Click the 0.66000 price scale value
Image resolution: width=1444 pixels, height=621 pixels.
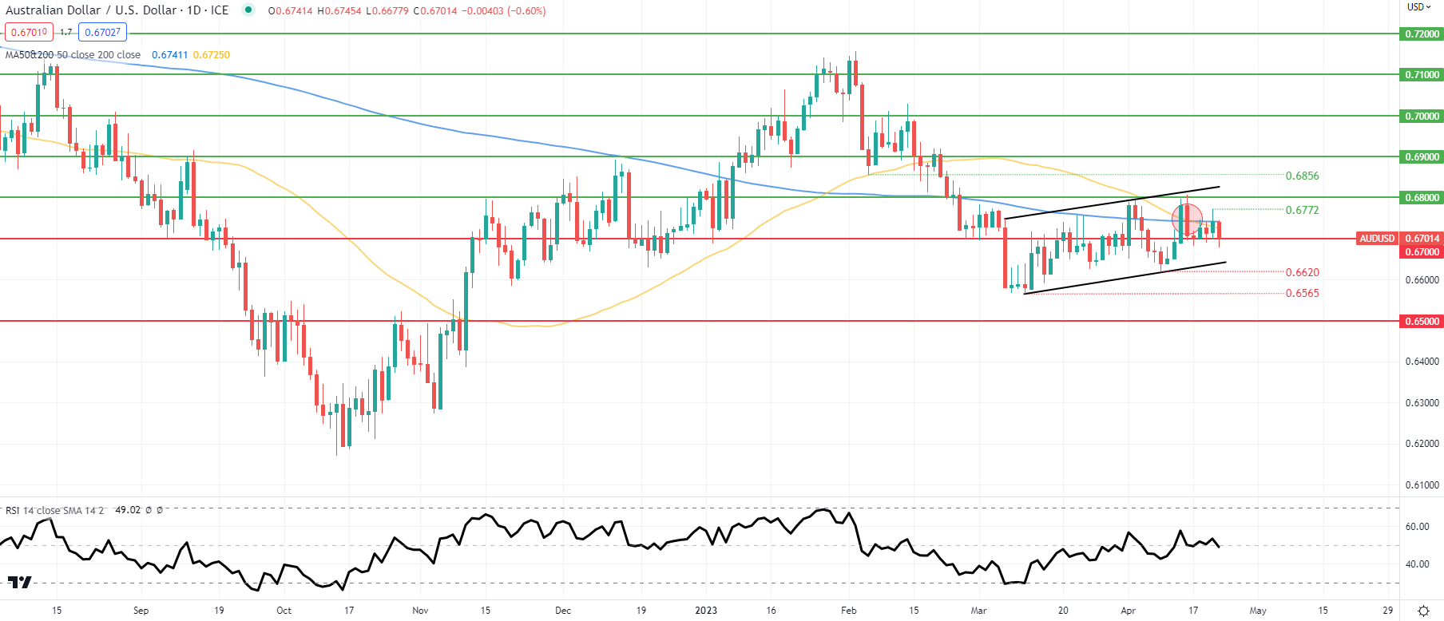1422,280
